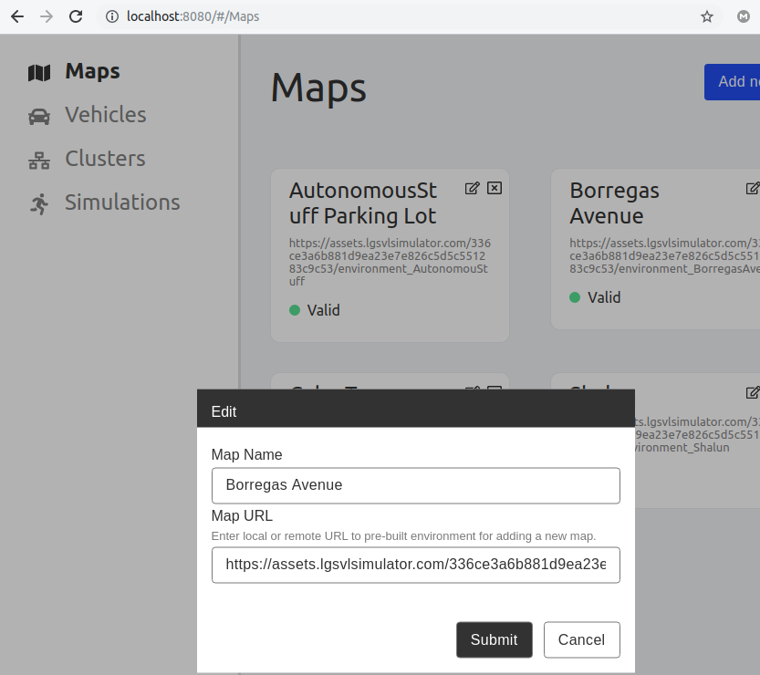Focus the Map URL input field
760x675 pixels.
[416, 565]
